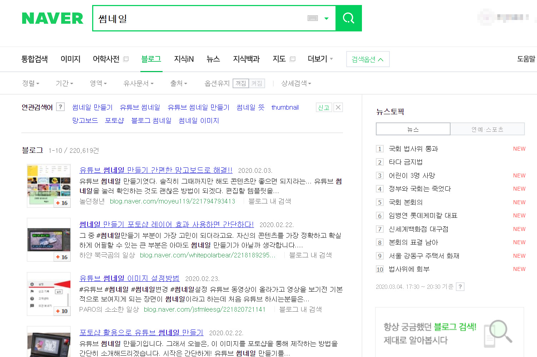Screen dimensions: 537x357
Task: Open news topic 임병연 롯데케미칼 대표
Action: pyautogui.click(x=423, y=216)
